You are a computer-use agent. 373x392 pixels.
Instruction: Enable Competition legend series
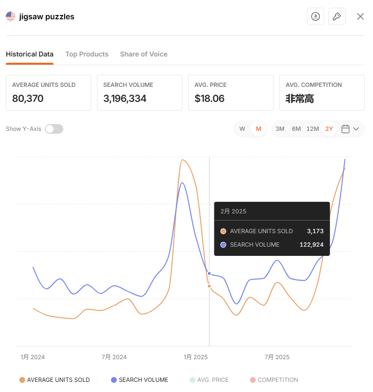tap(274, 380)
